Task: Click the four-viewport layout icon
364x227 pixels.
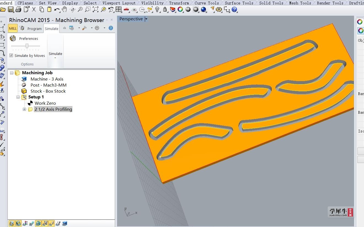Action: pyautogui.click(x=119, y=10)
